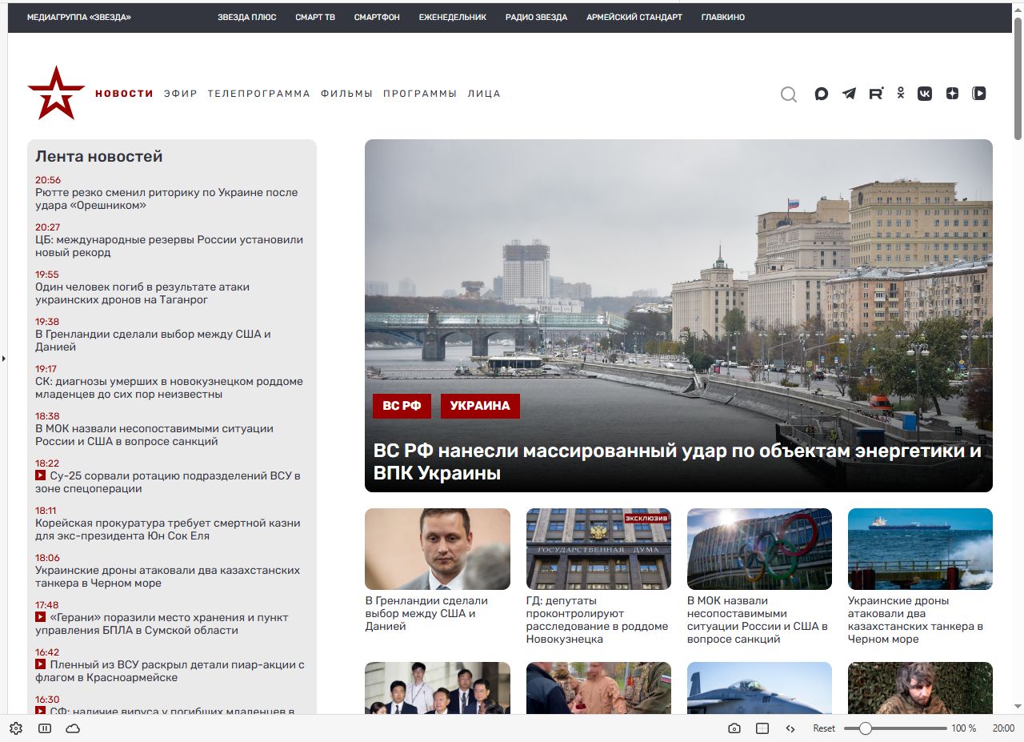The image size is (1024, 742).
Task: Click the page zoom slider
Action: [895, 728]
